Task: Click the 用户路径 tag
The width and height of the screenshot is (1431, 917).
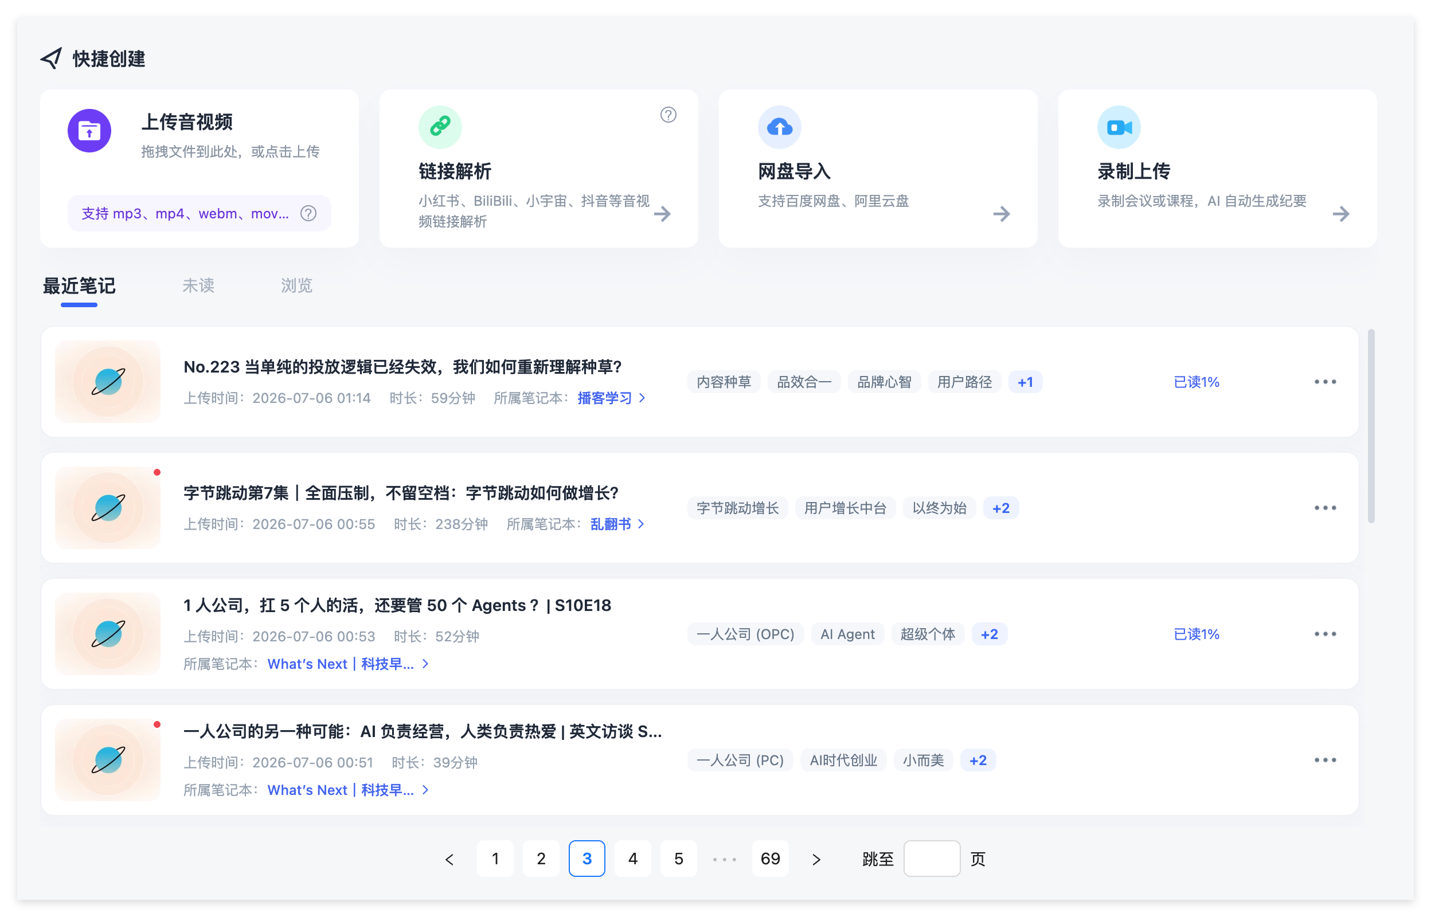Action: click(965, 382)
